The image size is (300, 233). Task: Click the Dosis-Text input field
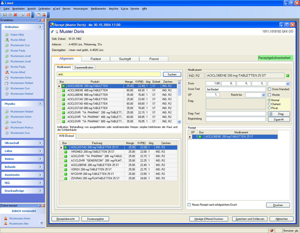click(x=236, y=89)
